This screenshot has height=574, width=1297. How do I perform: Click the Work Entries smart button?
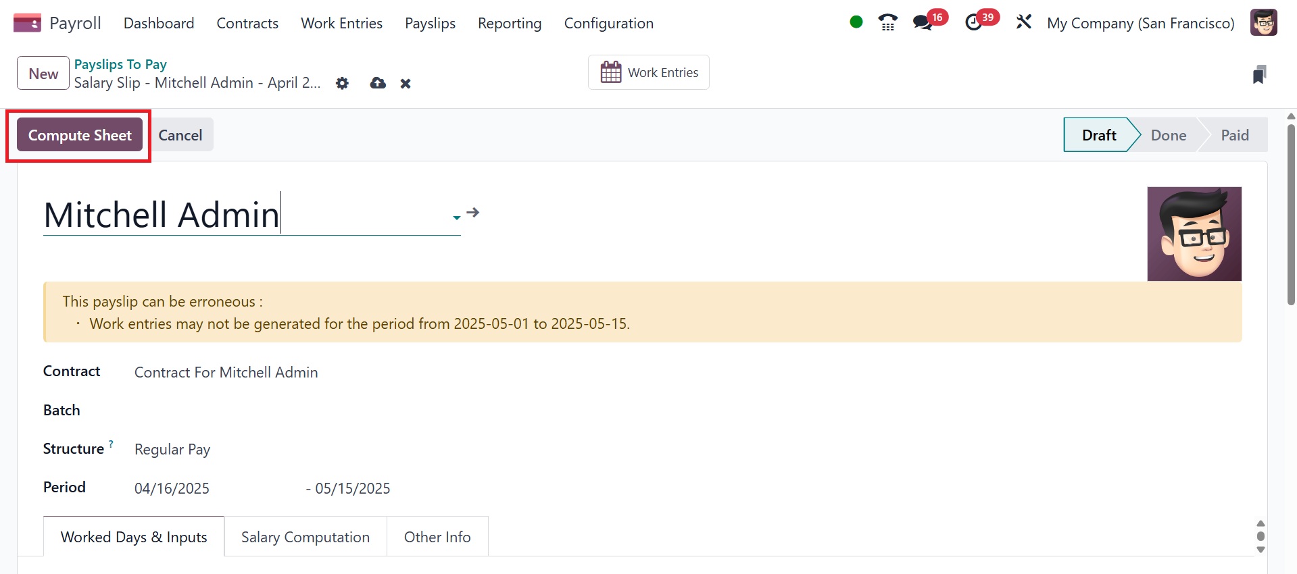(x=649, y=72)
